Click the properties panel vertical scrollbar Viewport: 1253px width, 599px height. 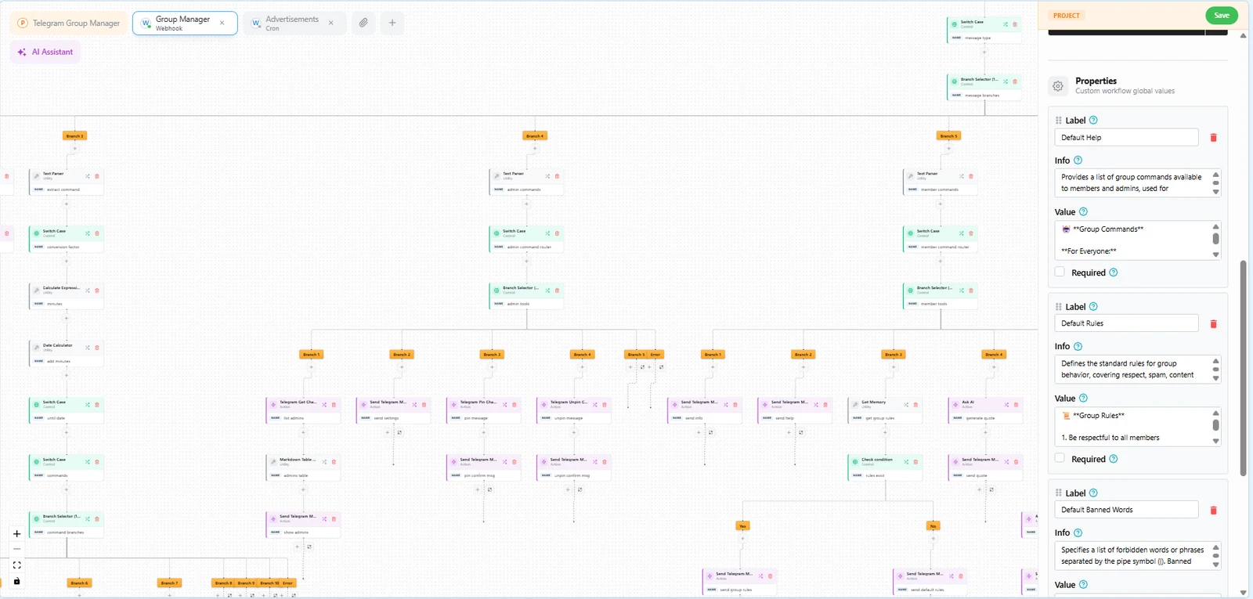pos(1243,368)
